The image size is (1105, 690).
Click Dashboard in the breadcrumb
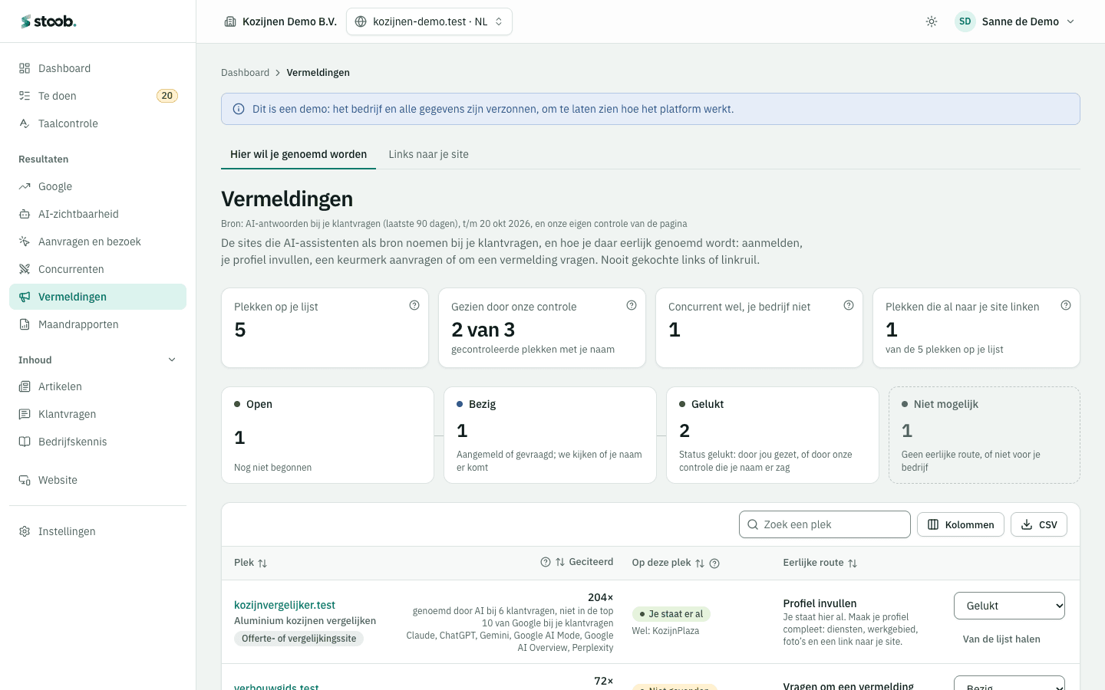click(x=245, y=73)
